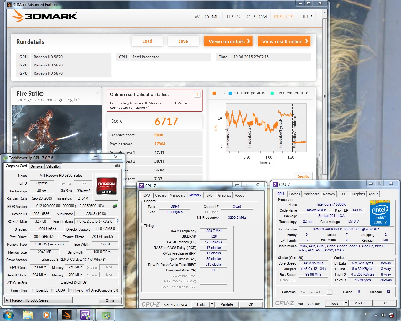Switch to GPU-Z taskbar icon
Image resolution: width=401 pixels, height=321 pixels.
point(106,315)
